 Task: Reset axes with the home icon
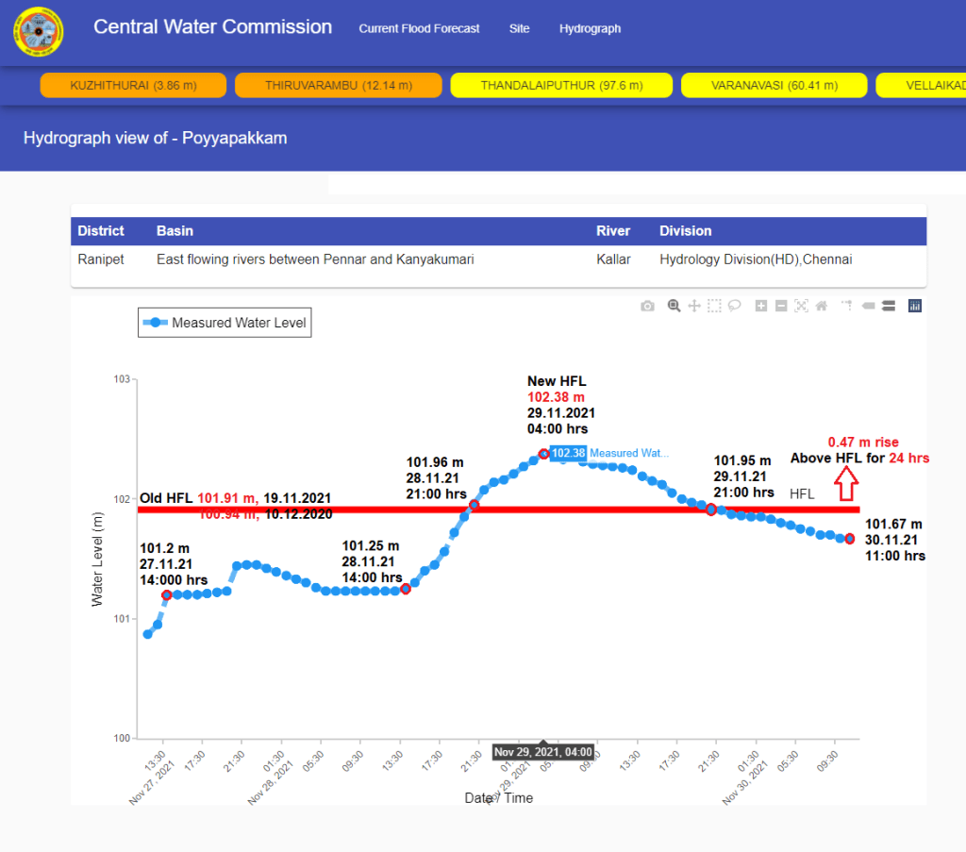[x=821, y=306]
